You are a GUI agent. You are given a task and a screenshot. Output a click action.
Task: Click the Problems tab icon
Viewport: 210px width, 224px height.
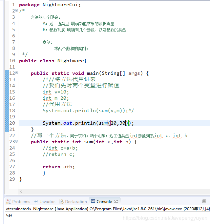click(8, 201)
